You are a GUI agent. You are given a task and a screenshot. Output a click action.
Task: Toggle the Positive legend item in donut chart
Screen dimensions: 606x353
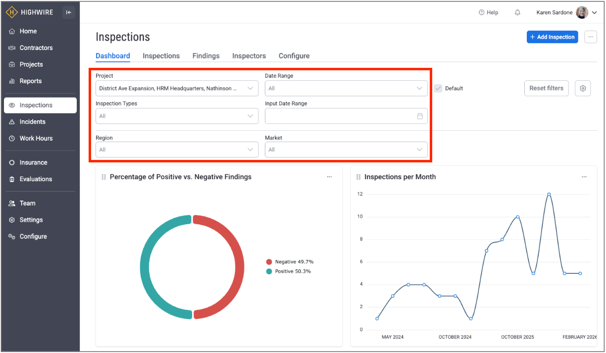tap(289, 271)
